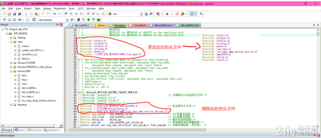Click the Translate file build icon

pos(4,20)
